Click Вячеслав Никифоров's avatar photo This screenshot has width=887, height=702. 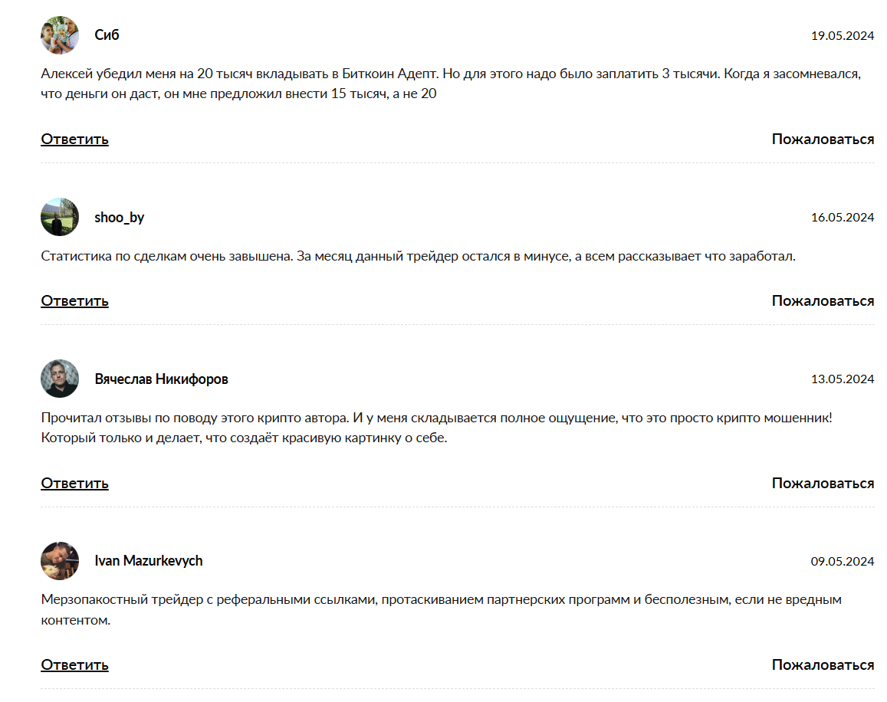pos(60,379)
